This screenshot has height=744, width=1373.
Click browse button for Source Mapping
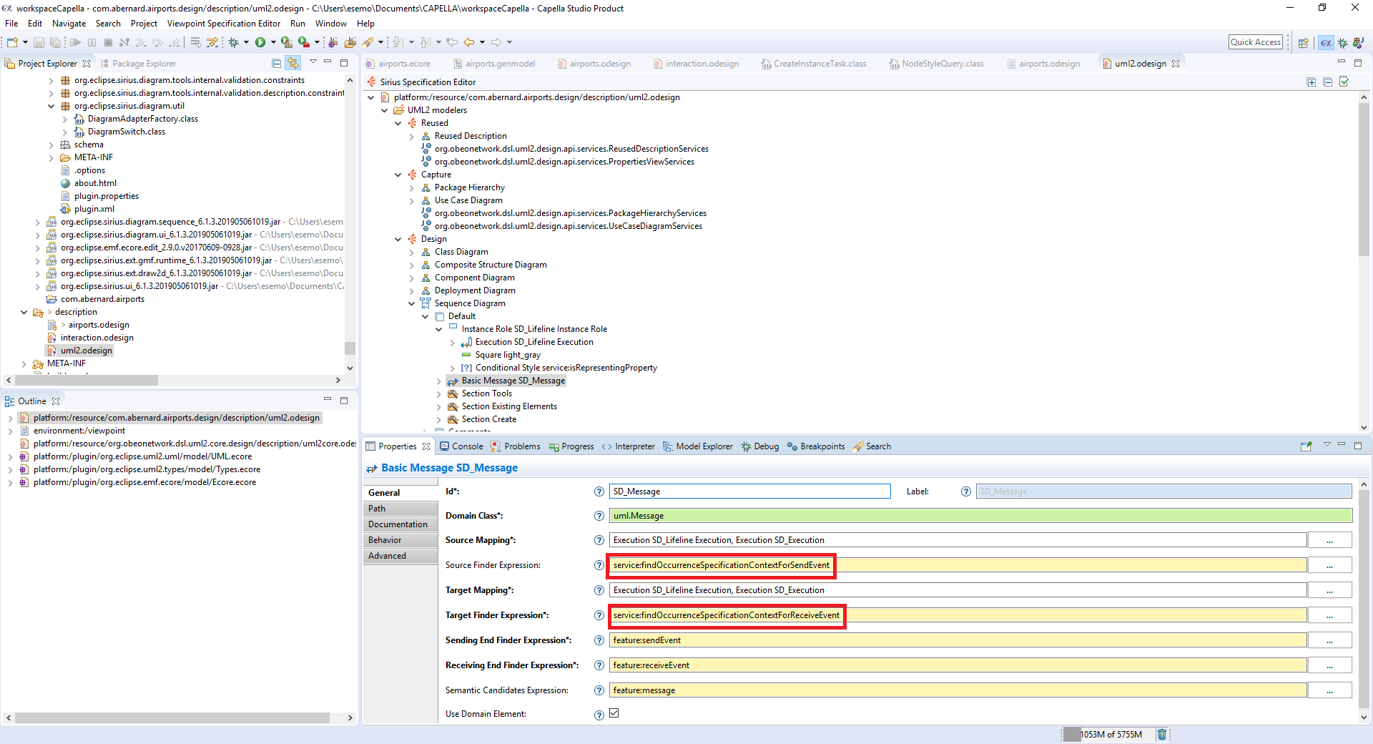(1329, 540)
